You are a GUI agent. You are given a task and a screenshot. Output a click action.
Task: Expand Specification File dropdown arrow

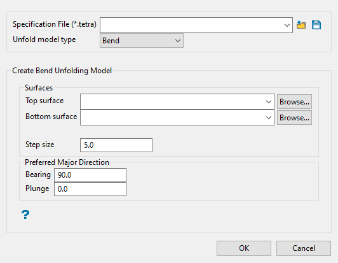(287, 25)
